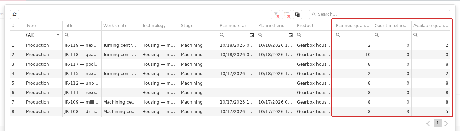Viewport: 460px width, 131px height.
Task: Go to the next page arrow
Action: (446, 123)
